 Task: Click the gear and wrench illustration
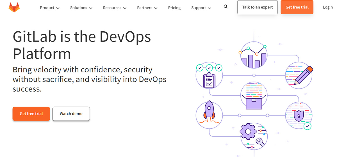tap(254, 136)
